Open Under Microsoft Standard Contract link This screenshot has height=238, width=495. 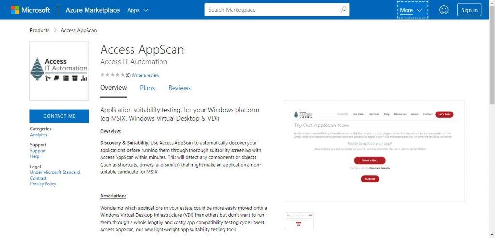pyautogui.click(x=55, y=175)
